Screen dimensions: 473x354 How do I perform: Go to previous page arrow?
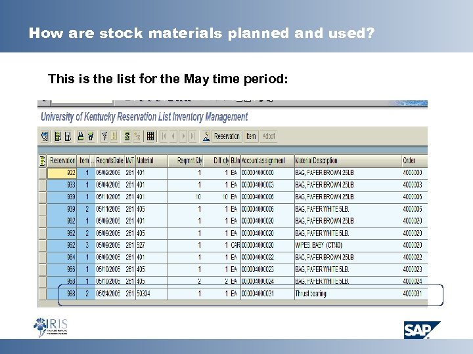tap(173, 136)
